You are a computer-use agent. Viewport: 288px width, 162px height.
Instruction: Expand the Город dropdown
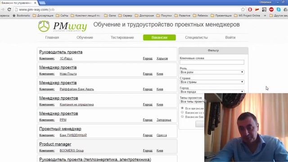tap(212, 91)
